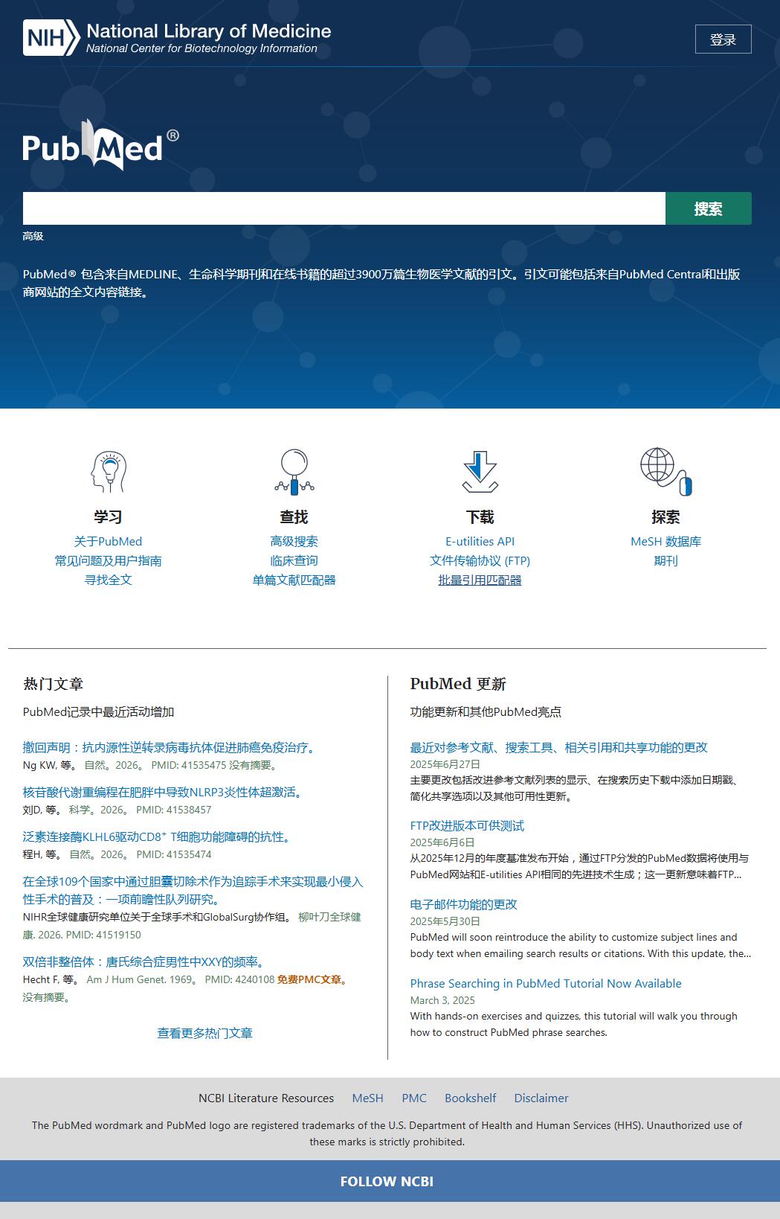This screenshot has height=1219, width=780.
Task: Click the 查找 section heading
Action: [294, 516]
